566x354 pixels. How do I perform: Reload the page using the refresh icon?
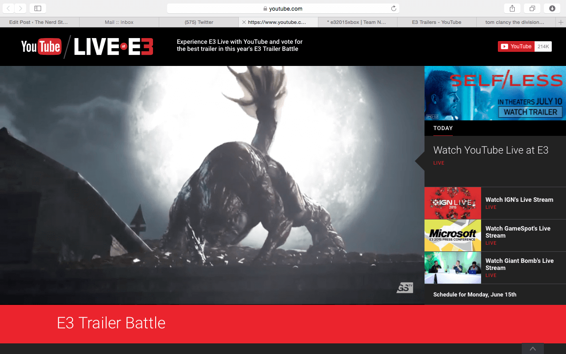tap(393, 8)
